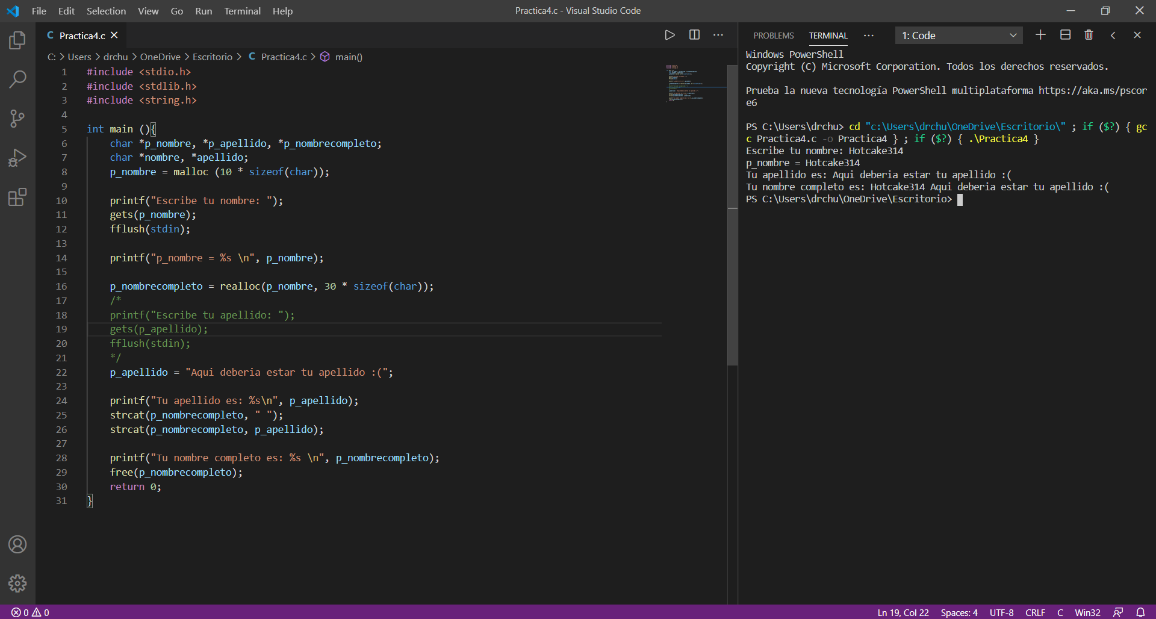Viewport: 1156px width, 619px height.
Task: Expand the C: drive breadcrumb
Action: (52, 57)
